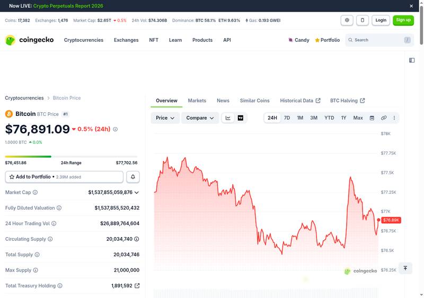Close the Now LIVE banner
424x298 pixels.
pos(411,6)
